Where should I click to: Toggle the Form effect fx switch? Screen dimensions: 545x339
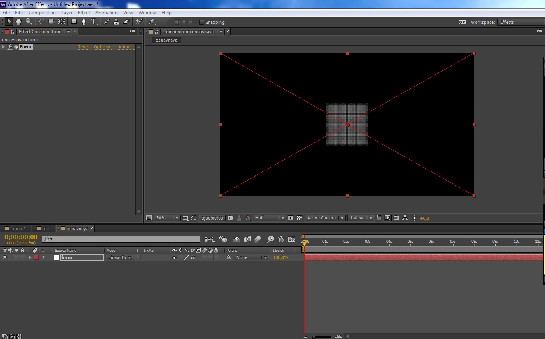pyautogui.click(x=10, y=47)
